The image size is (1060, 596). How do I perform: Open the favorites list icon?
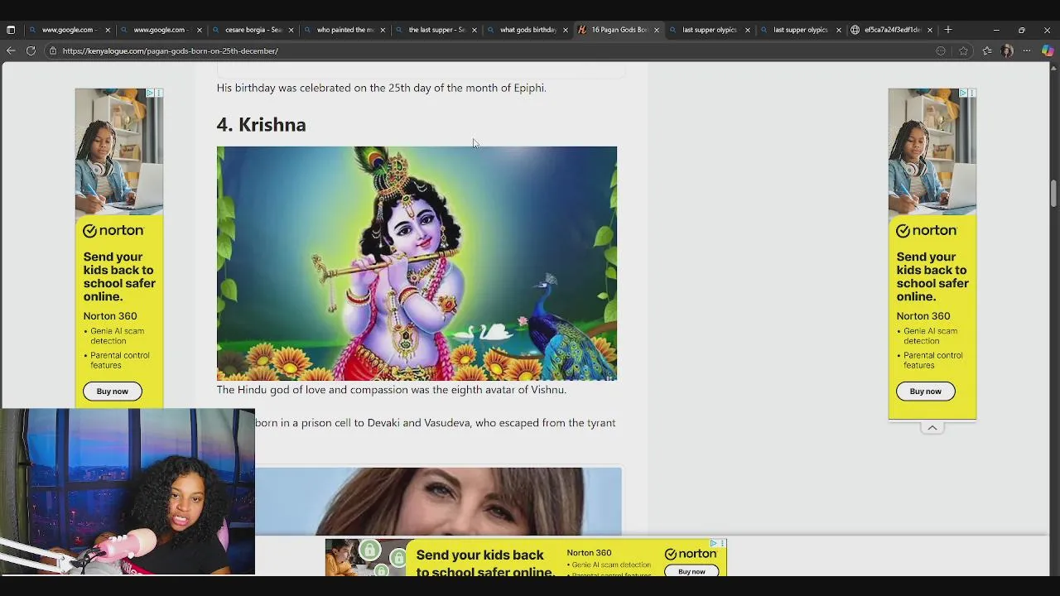tap(987, 50)
